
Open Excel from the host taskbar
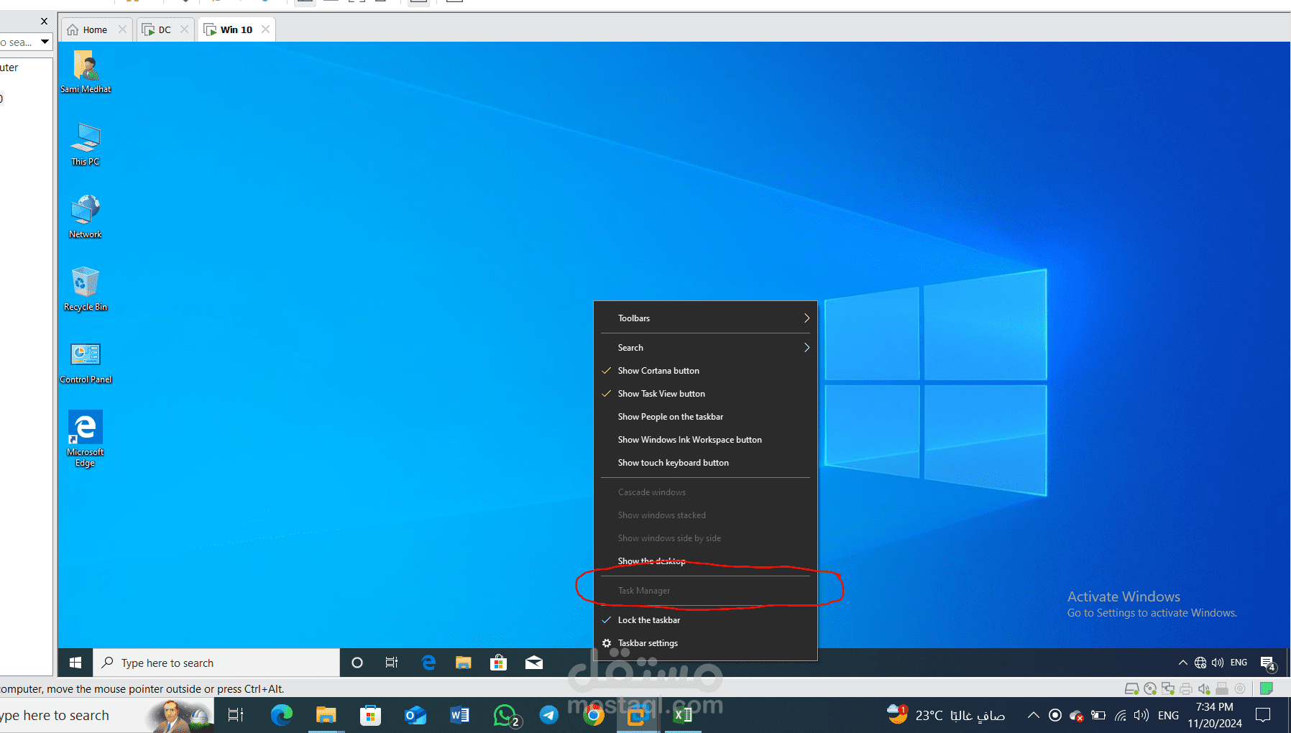coord(683,715)
